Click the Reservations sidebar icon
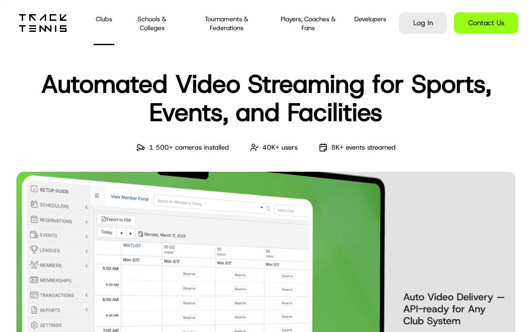532x332 pixels. coord(34,219)
